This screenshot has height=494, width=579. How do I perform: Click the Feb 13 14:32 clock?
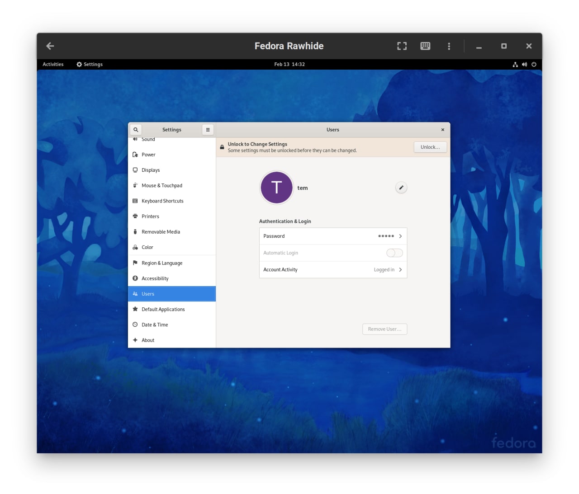pos(289,64)
